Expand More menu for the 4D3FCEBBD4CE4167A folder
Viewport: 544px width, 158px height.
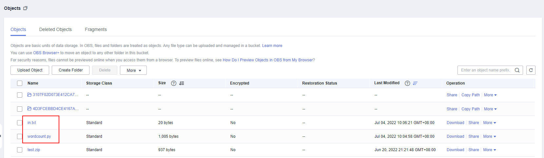(x=490, y=109)
